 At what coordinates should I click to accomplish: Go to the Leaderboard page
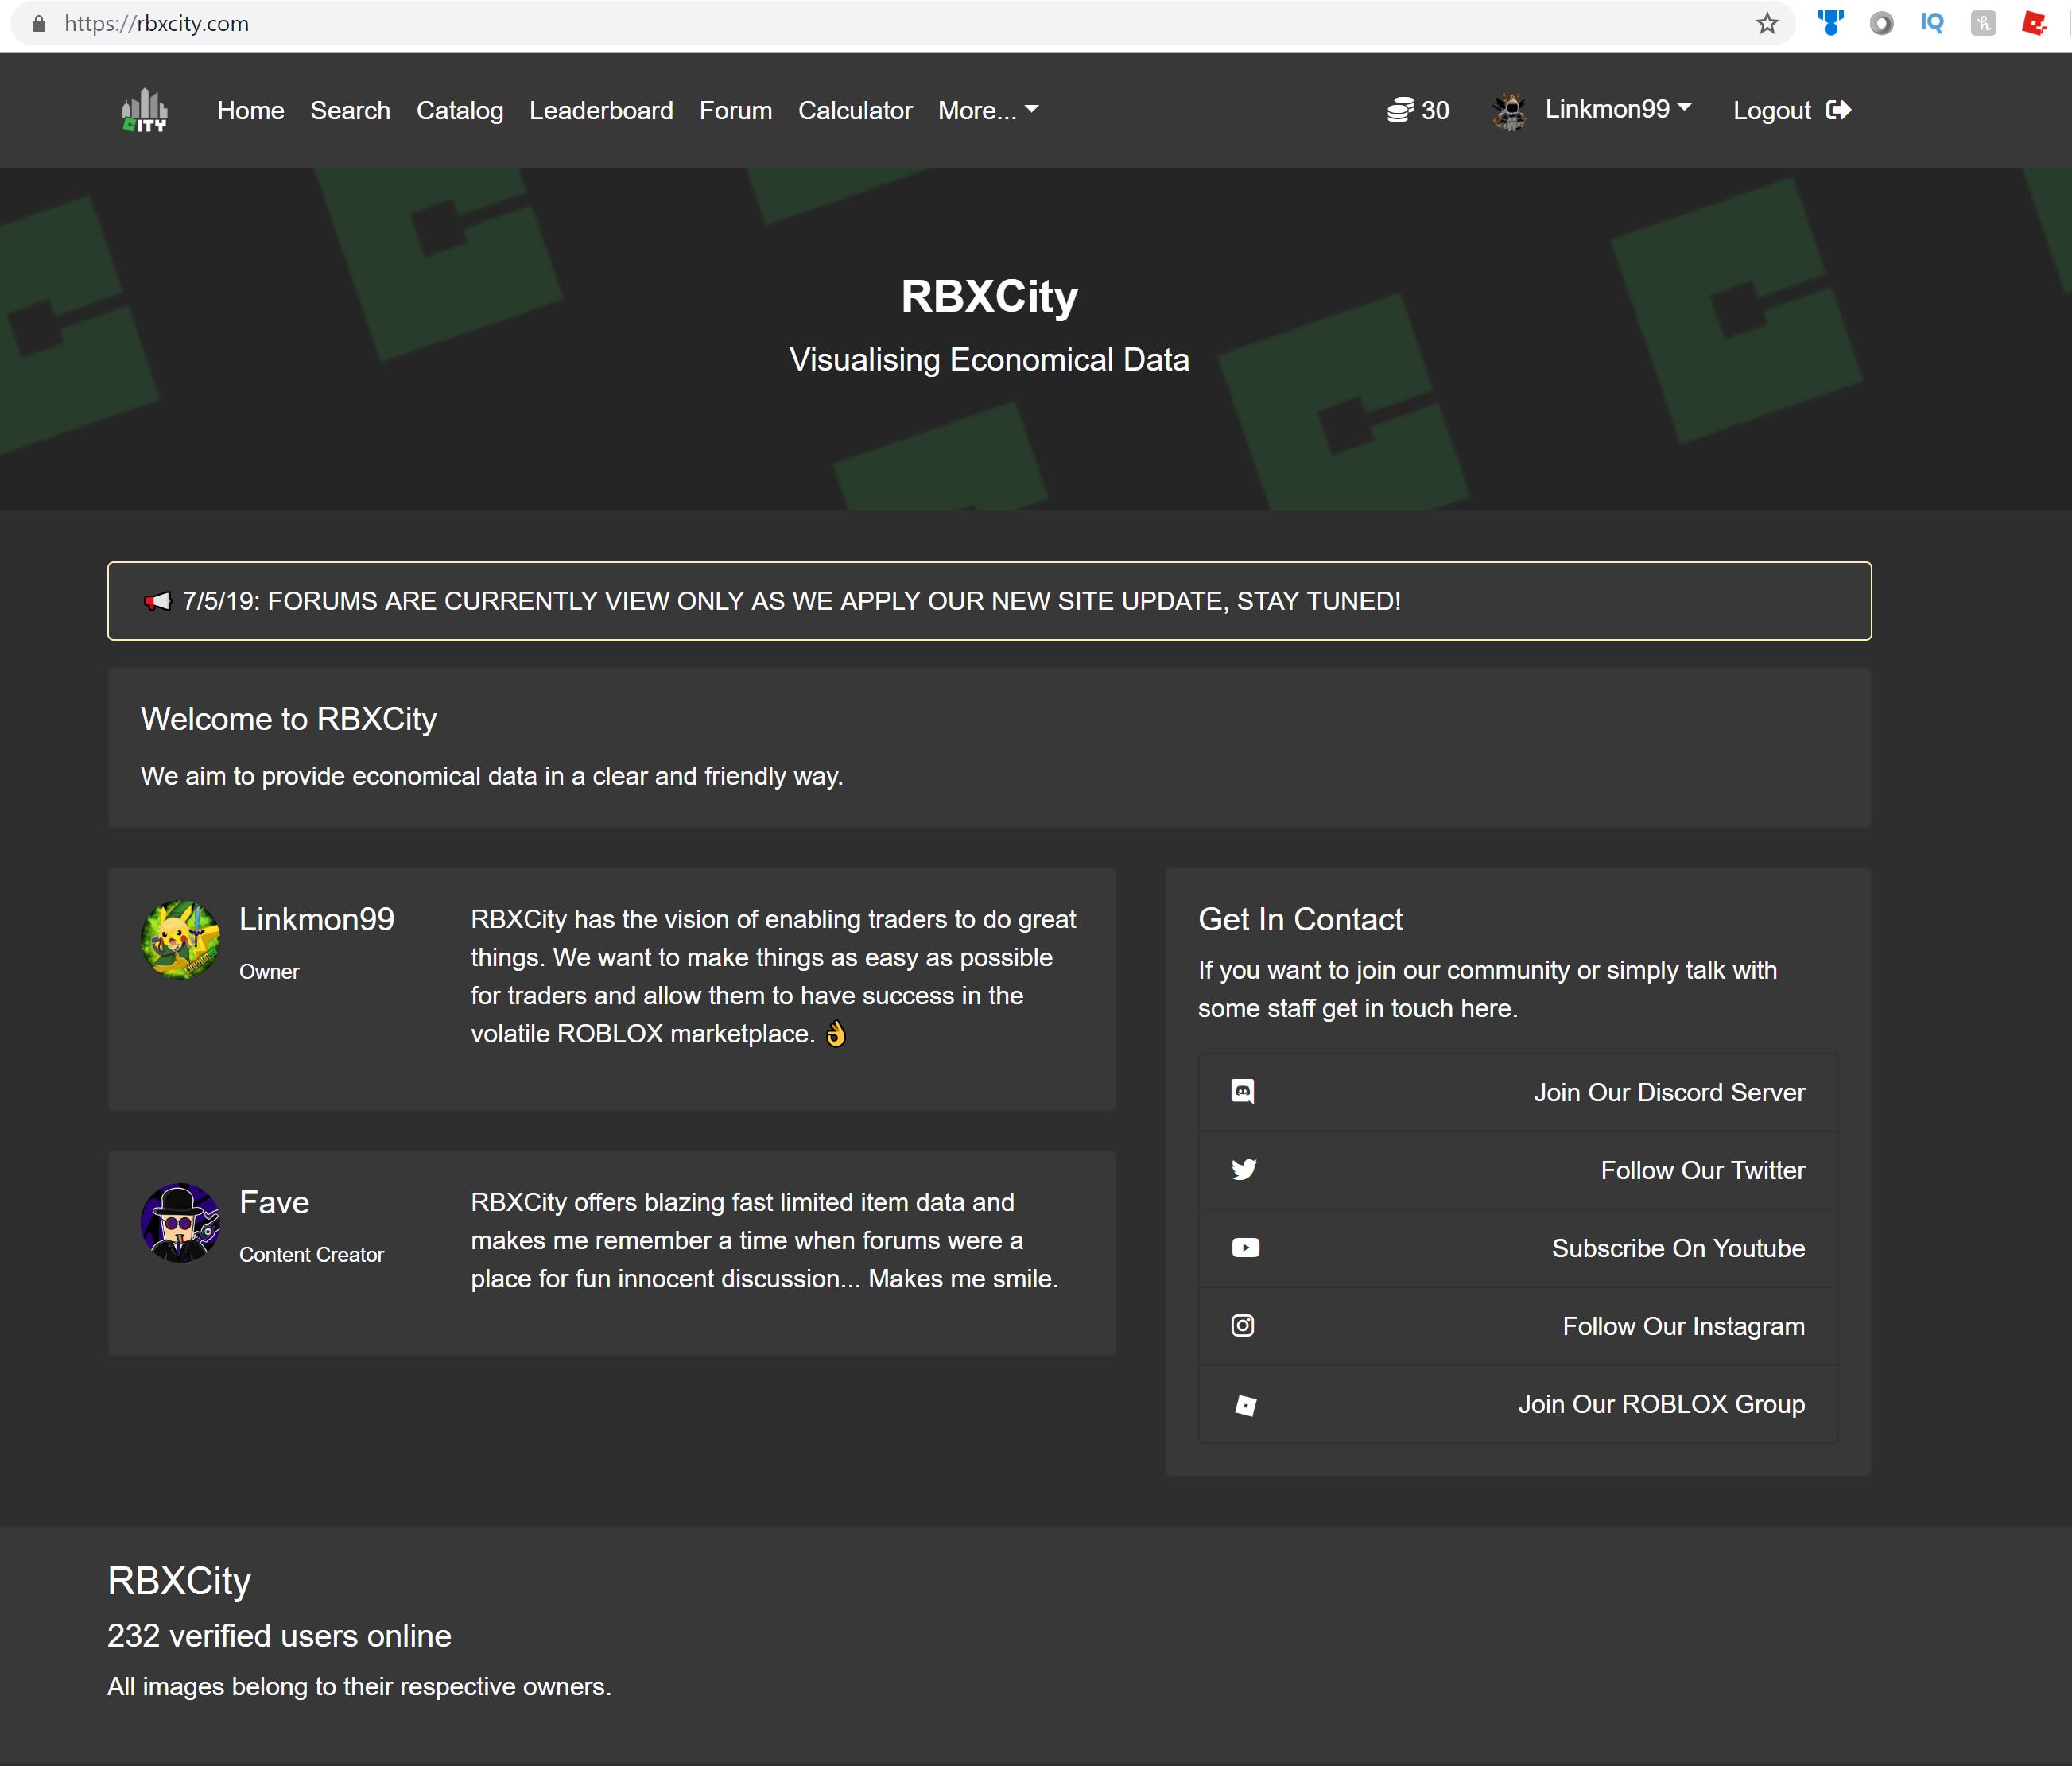pos(601,110)
